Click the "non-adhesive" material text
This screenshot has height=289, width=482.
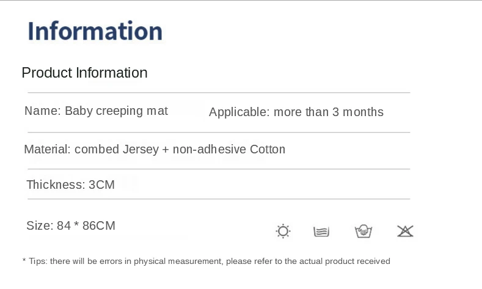(x=208, y=149)
